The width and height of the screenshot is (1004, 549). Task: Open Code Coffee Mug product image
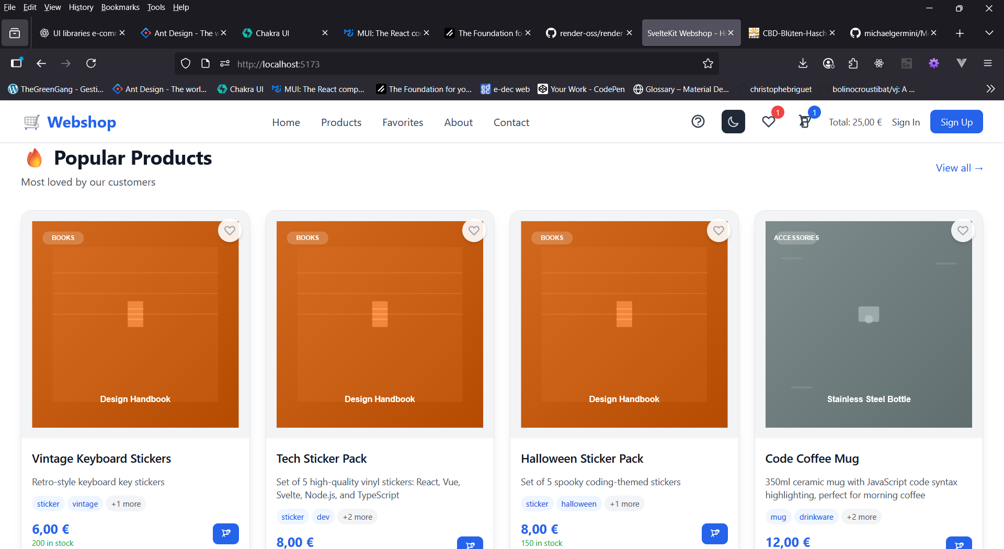869,324
